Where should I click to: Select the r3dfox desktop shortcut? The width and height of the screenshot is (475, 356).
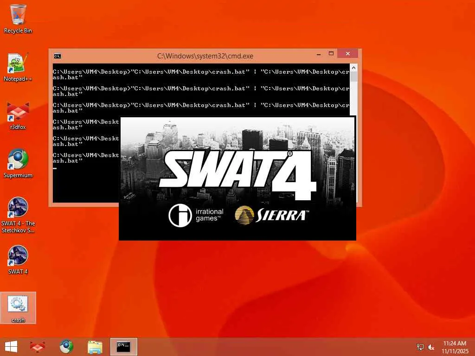point(18,115)
